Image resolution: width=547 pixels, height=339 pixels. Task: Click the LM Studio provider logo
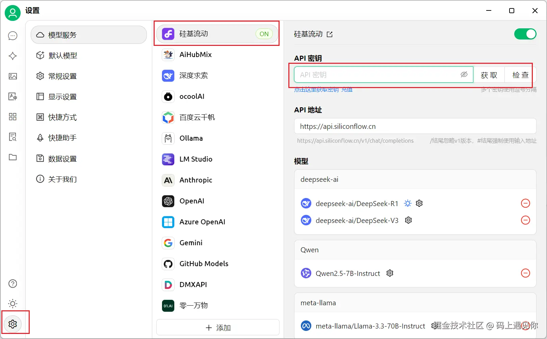click(x=168, y=159)
